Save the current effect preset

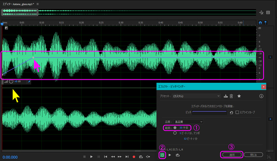point(225,96)
